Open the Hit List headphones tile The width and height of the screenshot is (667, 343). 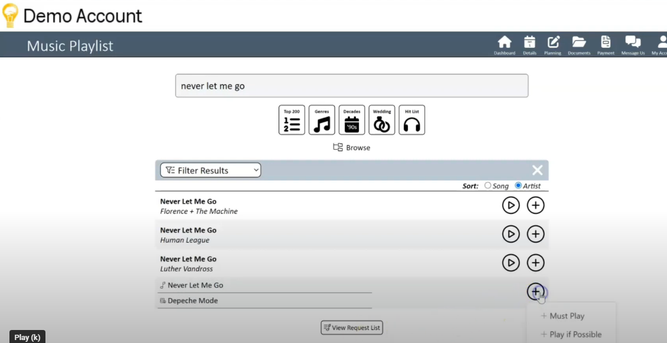coord(412,120)
